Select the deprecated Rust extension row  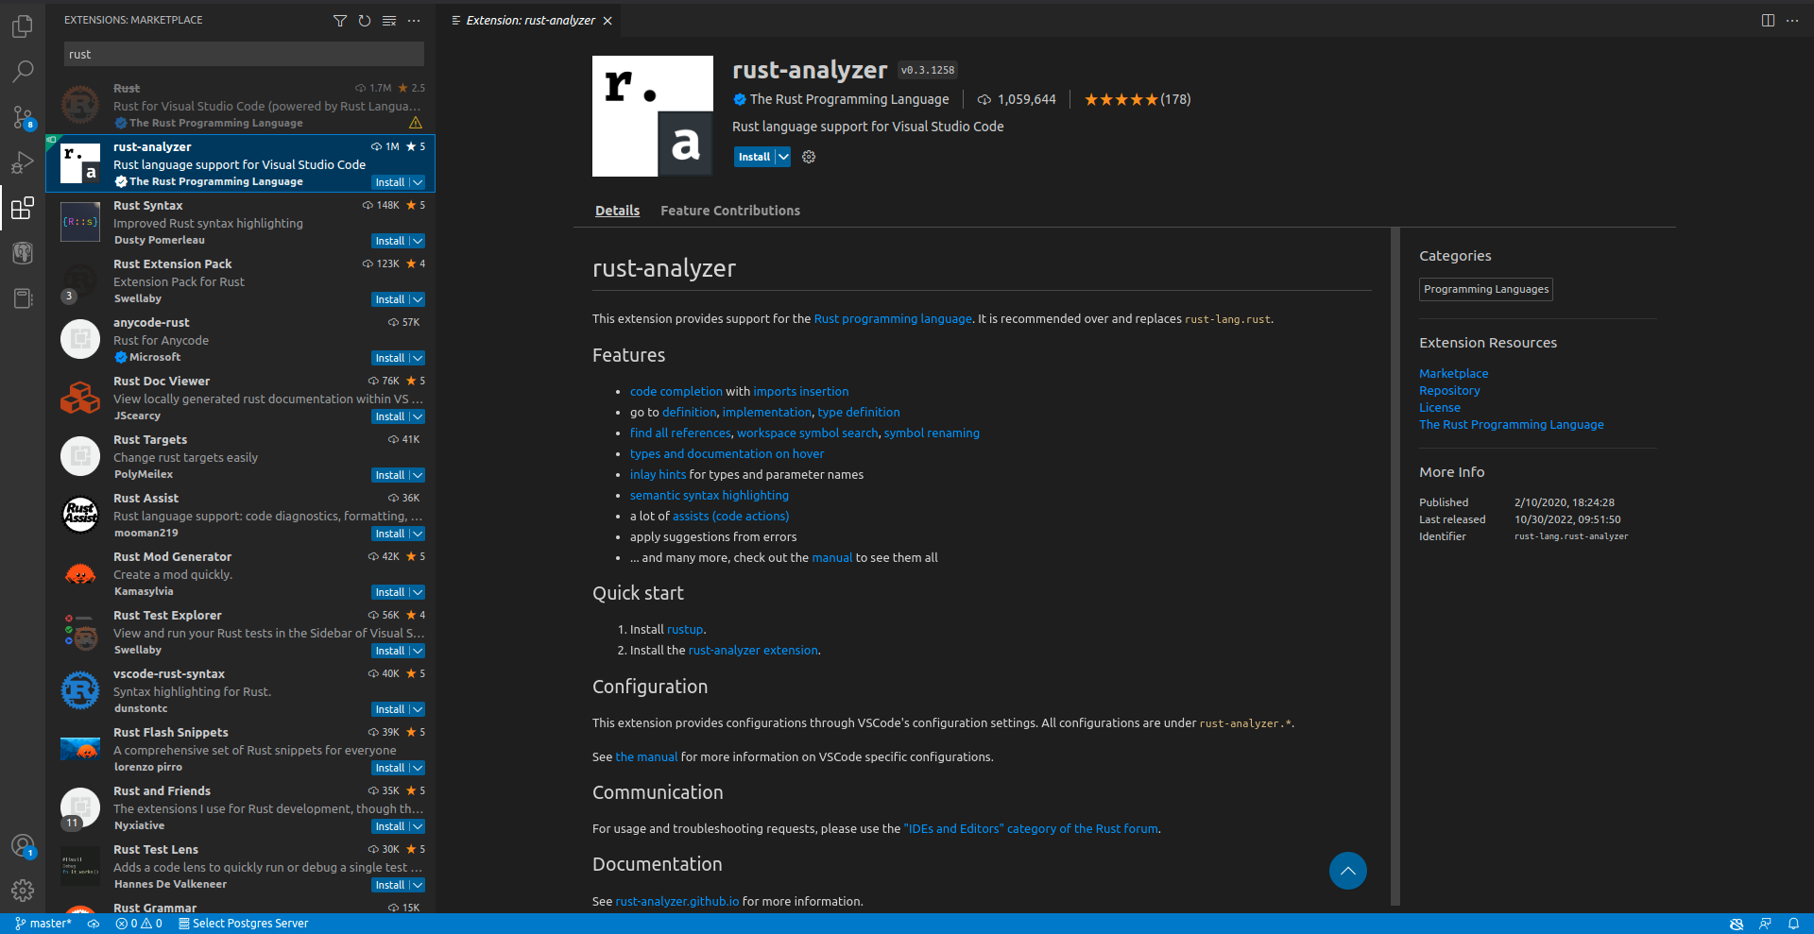pyautogui.click(x=241, y=105)
